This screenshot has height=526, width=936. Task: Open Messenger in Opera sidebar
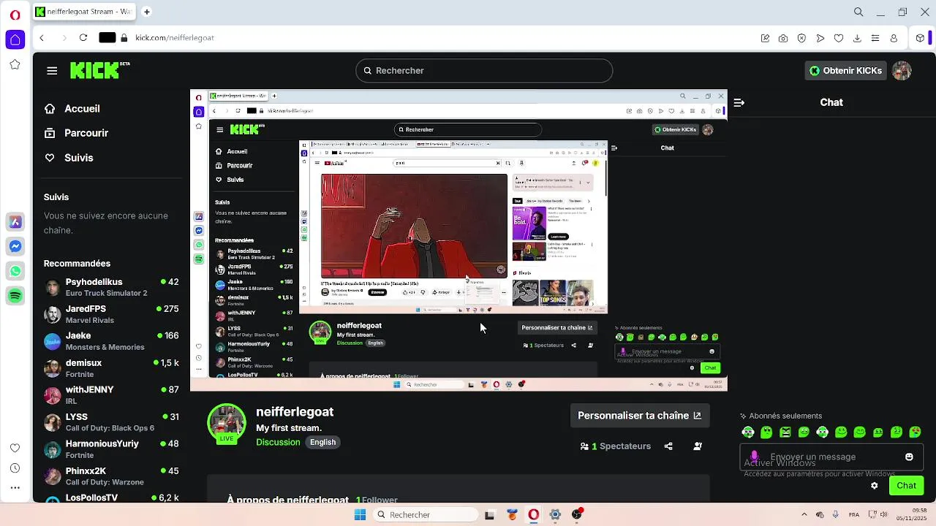[x=15, y=247]
